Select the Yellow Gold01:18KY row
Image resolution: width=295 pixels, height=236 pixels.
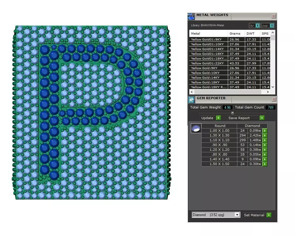230,54
